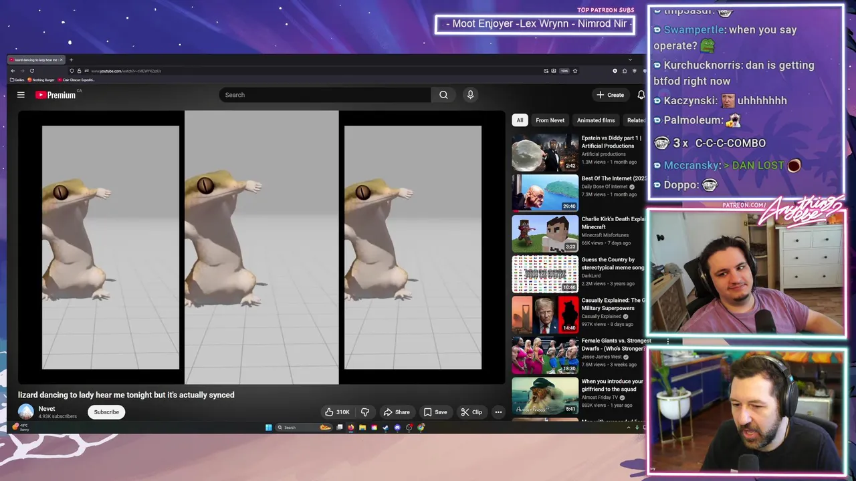The width and height of the screenshot is (856, 481).
Task: Click the site lock icon in address bar
Action: tap(79, 71)
